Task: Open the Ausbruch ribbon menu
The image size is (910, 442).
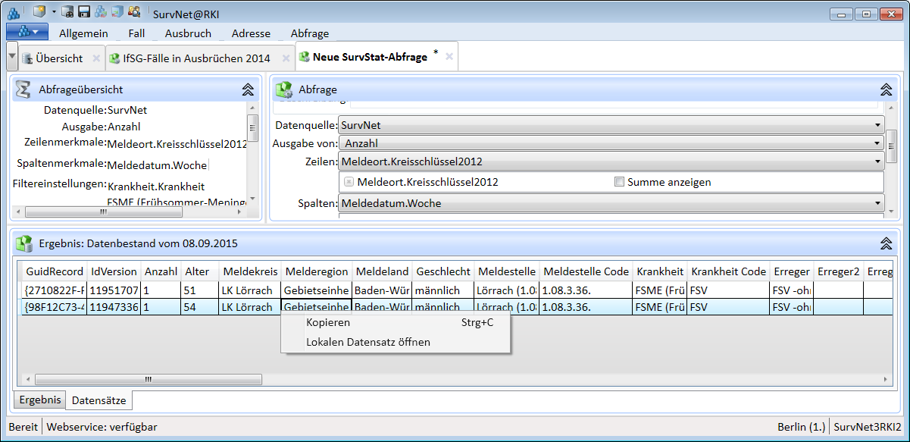Action: tap(188, 33)
